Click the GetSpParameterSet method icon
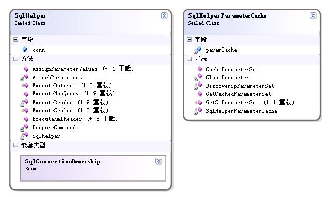This screenshot has height=197, width=330. coord(198,103)
